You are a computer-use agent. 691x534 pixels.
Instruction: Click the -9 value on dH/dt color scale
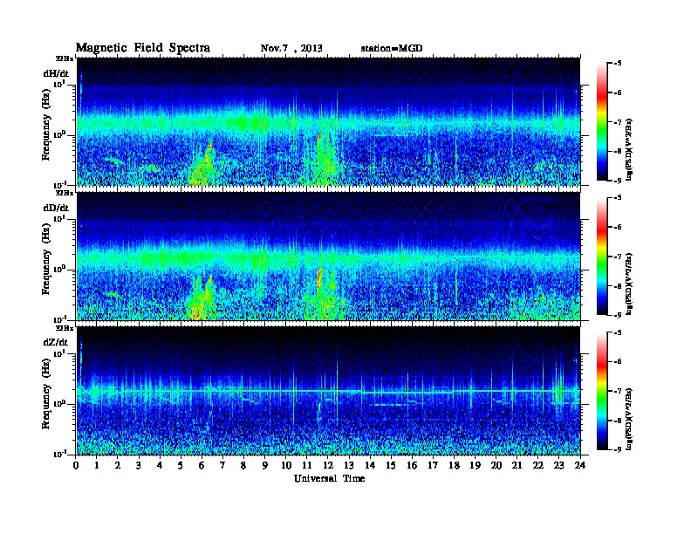pos(618,181)
